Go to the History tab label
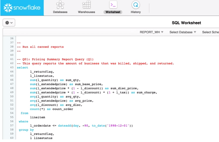 pos(136,12)
